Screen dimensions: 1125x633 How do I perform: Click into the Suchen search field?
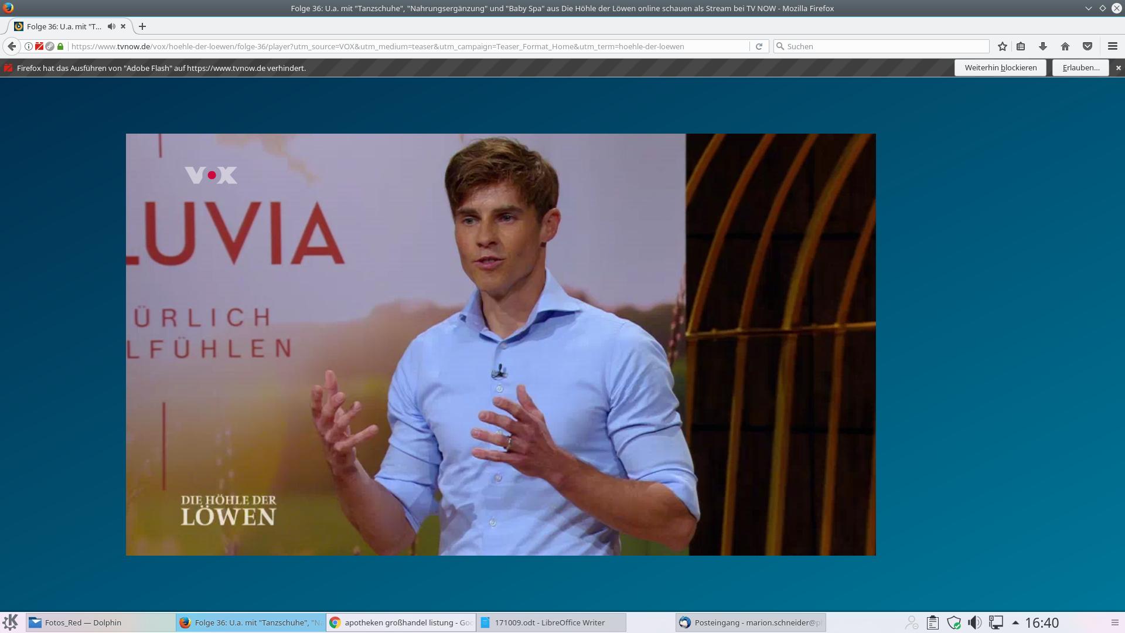(x=885, y=46)
